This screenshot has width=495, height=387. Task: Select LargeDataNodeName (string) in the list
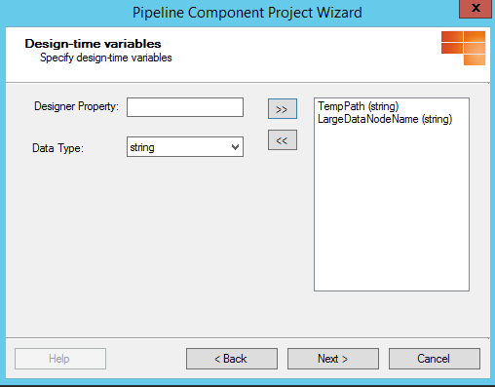pos(385,119)
